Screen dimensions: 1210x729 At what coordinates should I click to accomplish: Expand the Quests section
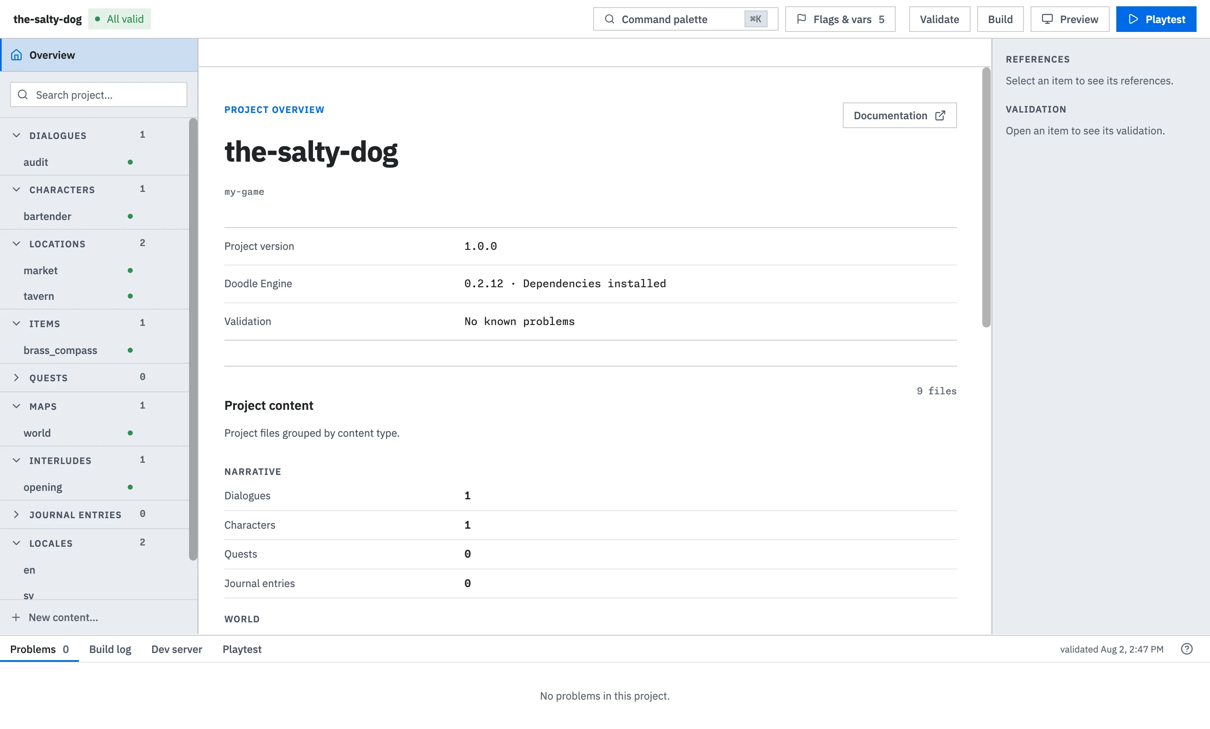[x=16, y=378]
